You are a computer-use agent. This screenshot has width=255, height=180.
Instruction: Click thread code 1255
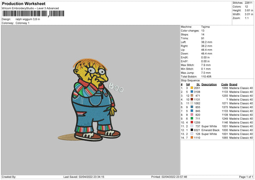[x=225, y=96]
